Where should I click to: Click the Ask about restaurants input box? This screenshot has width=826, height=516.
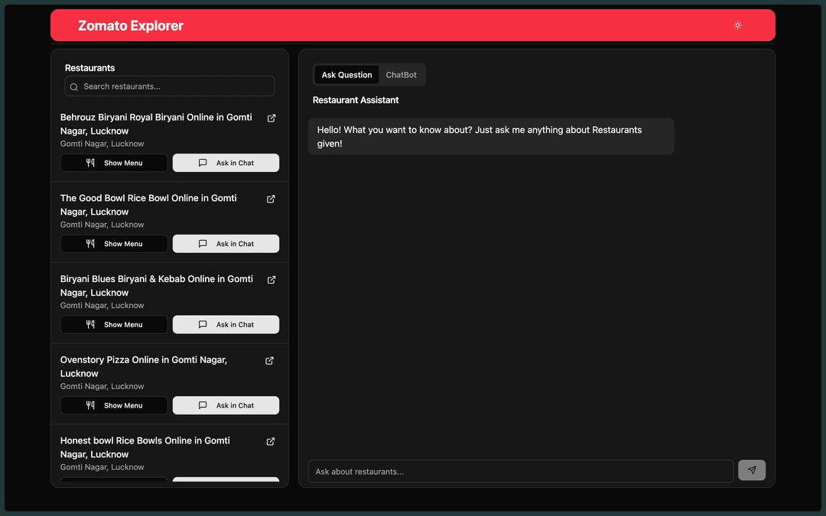pos(521,471)
